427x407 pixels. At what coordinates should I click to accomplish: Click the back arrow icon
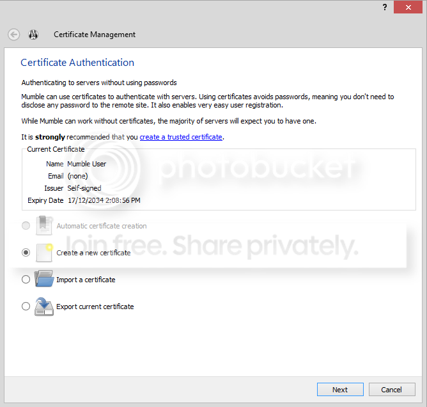coord(13,35)
